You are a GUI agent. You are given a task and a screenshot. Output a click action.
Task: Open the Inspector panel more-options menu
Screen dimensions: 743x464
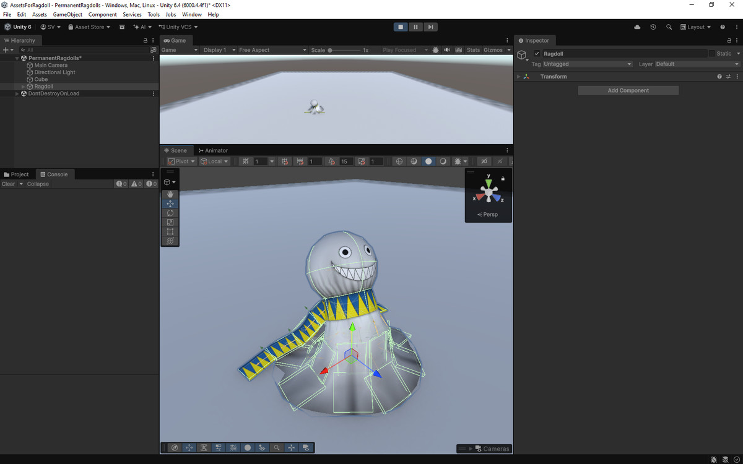[737, 41]
